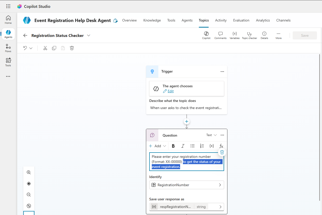
Task: Expand the Add dropdown in Question node
Action: click(x=157, y=146)
